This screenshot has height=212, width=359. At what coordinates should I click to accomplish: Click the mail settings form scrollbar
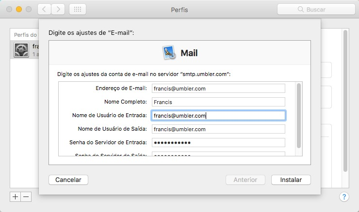pyautogui.click(x=299, y=115)
